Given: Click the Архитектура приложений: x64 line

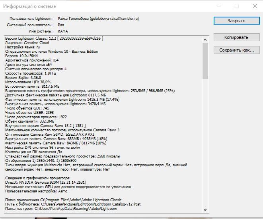Looking at the screenshot, I should [x=32, y=60].
